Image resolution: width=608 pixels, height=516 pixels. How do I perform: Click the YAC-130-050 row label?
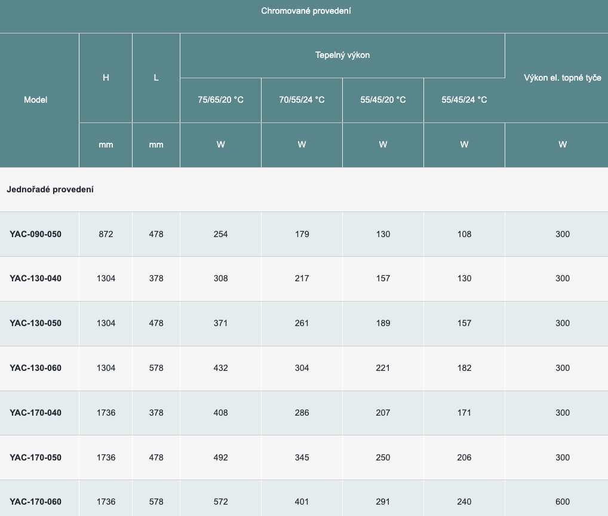click(x=35, y=323)
